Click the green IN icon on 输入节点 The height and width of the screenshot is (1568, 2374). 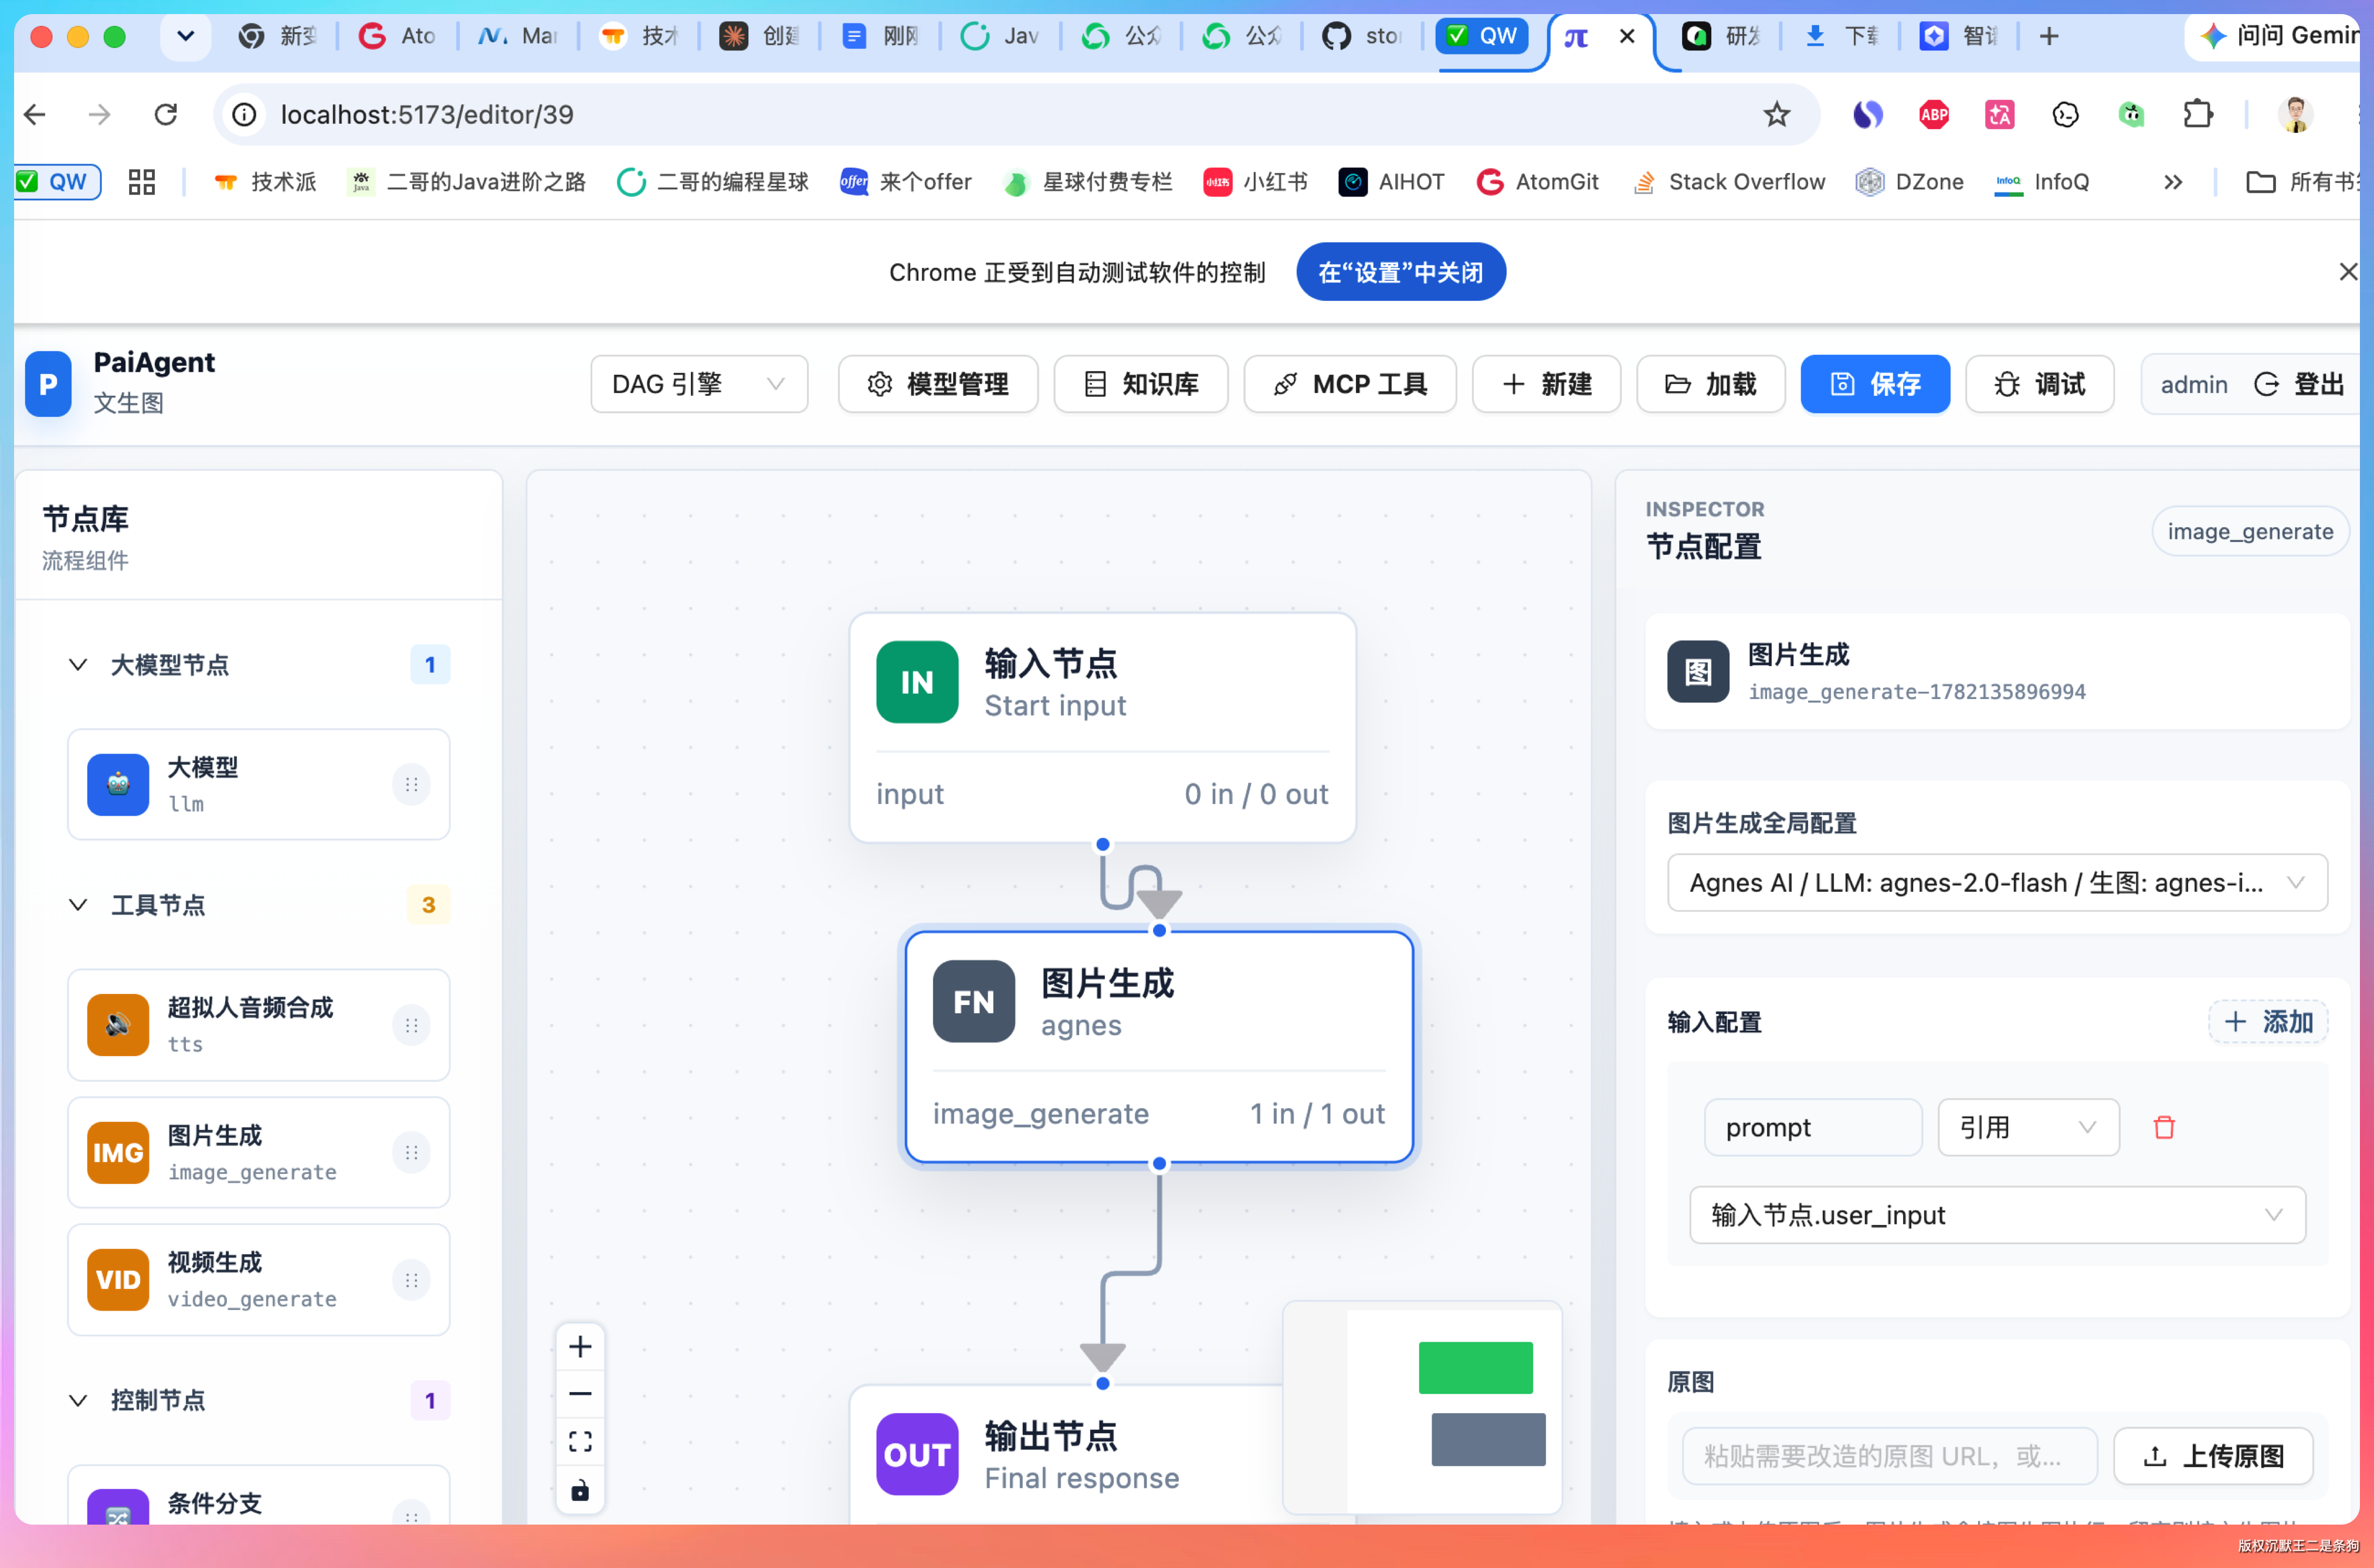917,682
